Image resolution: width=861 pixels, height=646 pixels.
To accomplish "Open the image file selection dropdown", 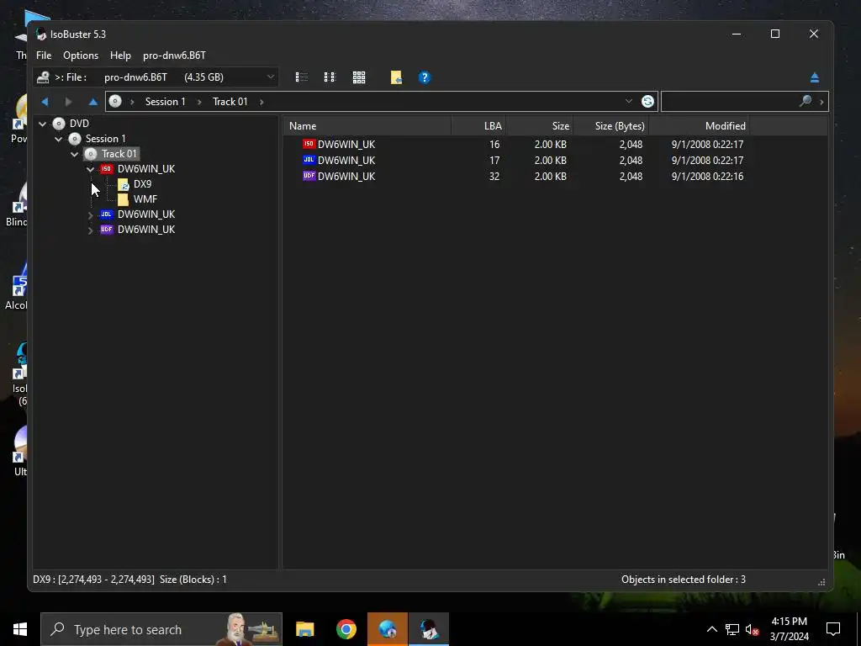I will [270, 77].
